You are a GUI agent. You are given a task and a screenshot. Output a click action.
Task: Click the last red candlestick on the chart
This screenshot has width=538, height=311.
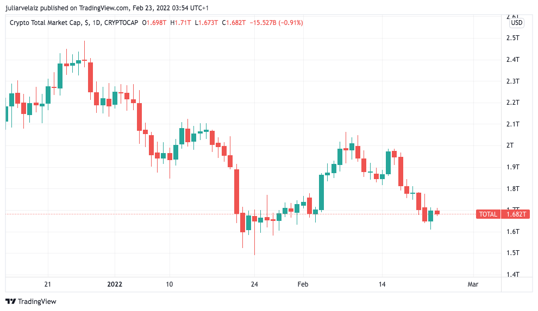437,212
